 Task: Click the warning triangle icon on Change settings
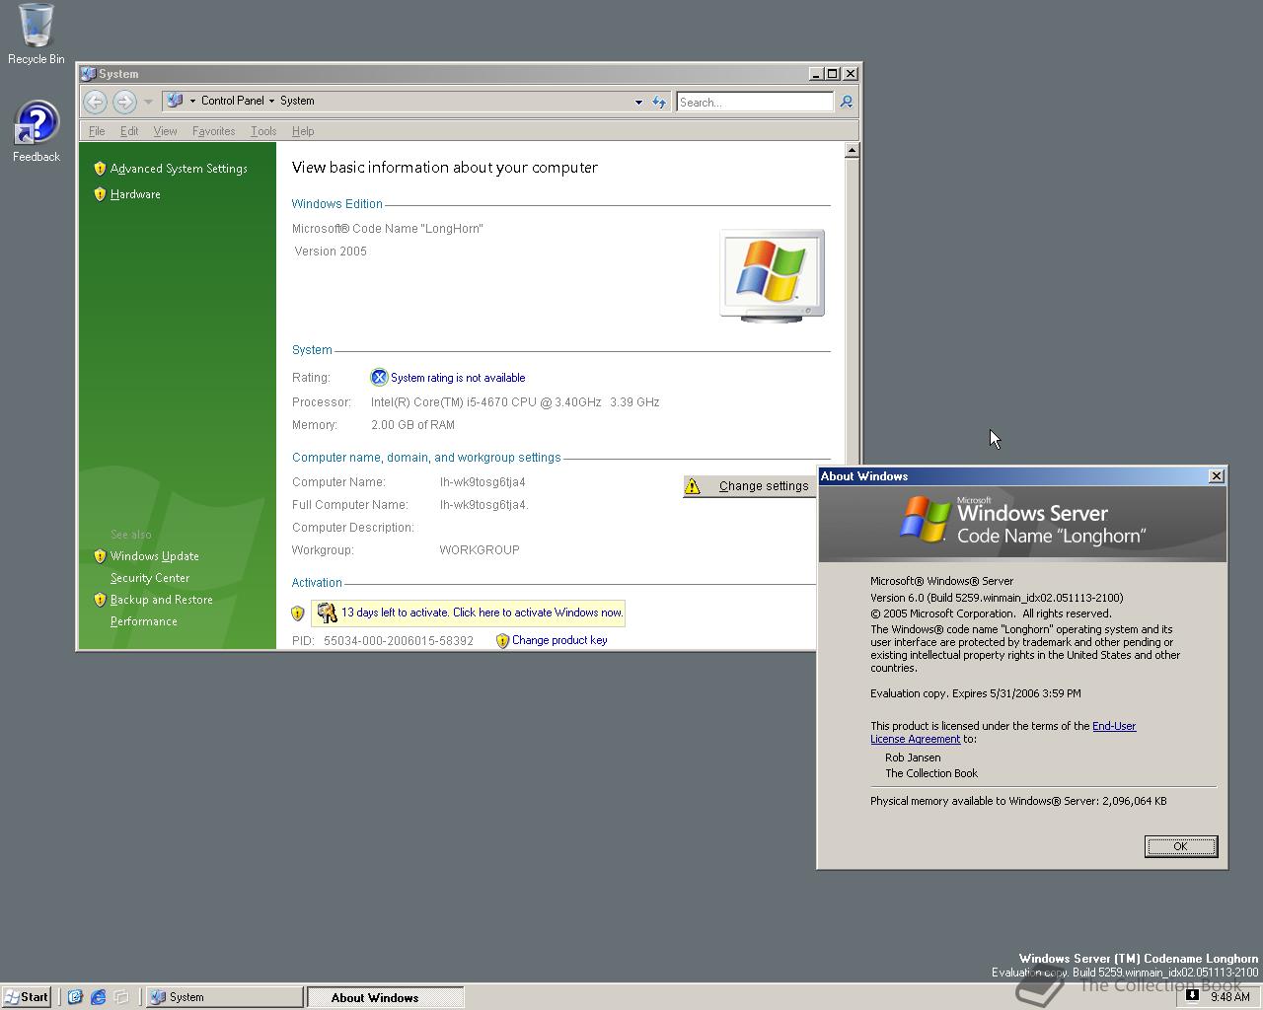(x=693, y=486)
